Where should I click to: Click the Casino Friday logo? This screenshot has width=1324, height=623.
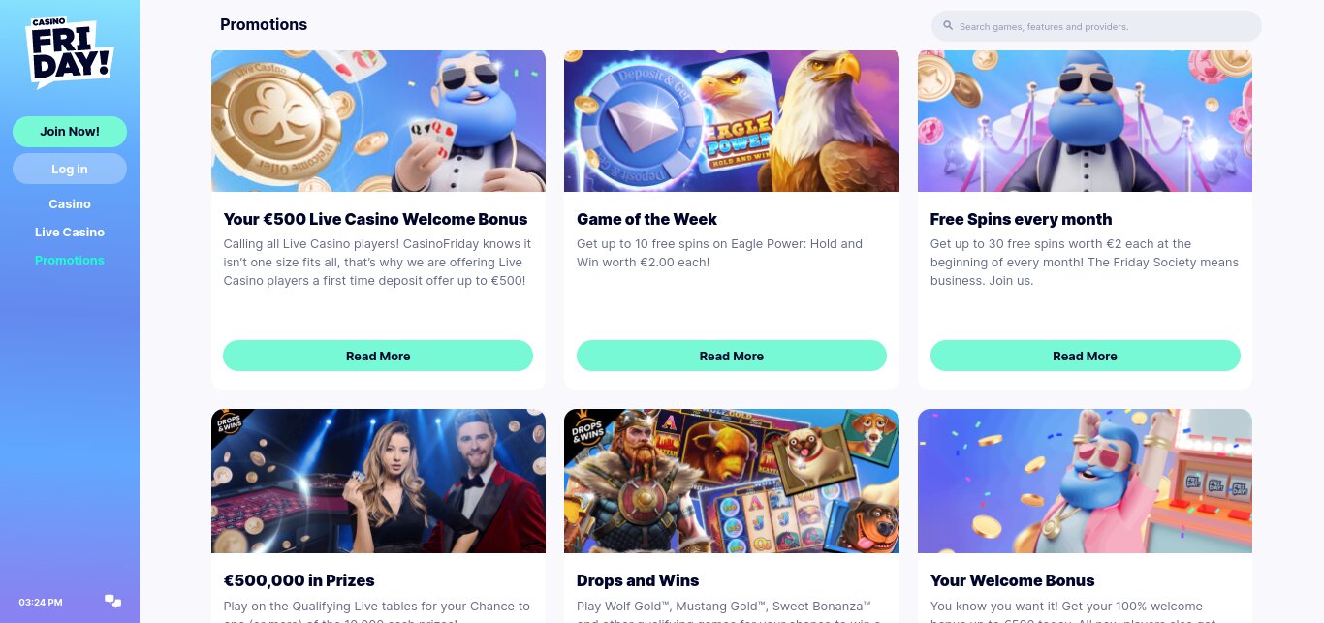pos(70,54)
